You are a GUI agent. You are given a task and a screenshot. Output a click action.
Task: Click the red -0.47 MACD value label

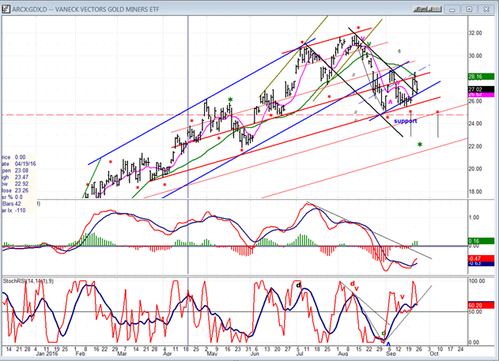[x=481, y=258]
